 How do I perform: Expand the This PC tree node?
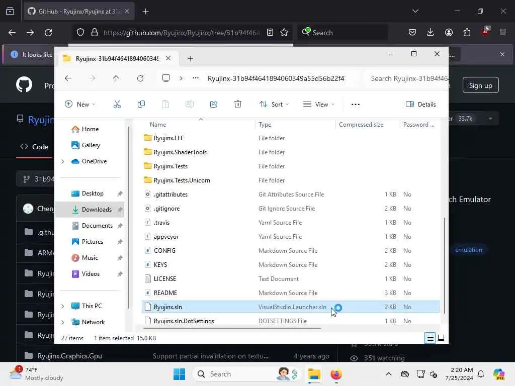point(63,306)
